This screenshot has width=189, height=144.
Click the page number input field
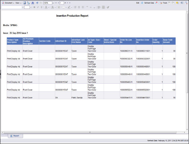(62, 3)
